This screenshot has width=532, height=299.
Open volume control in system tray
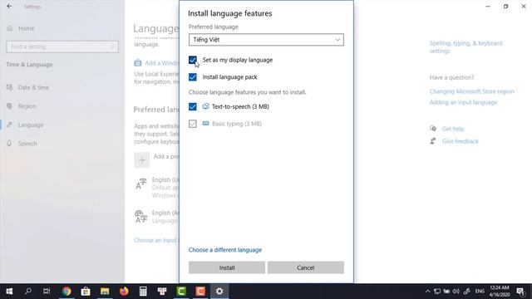(x=456, y=292)
